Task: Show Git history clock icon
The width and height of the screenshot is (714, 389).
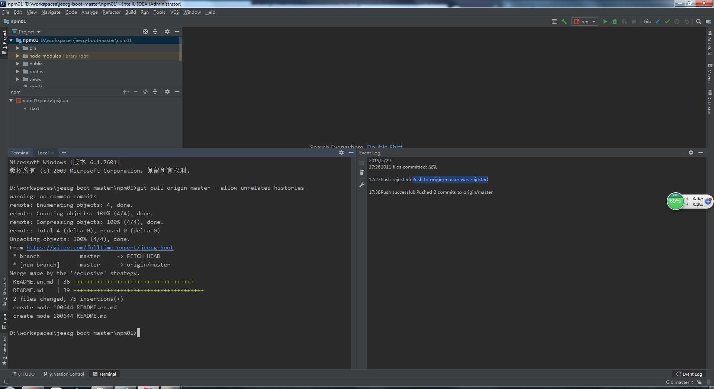Action: (x=677, y=22)
